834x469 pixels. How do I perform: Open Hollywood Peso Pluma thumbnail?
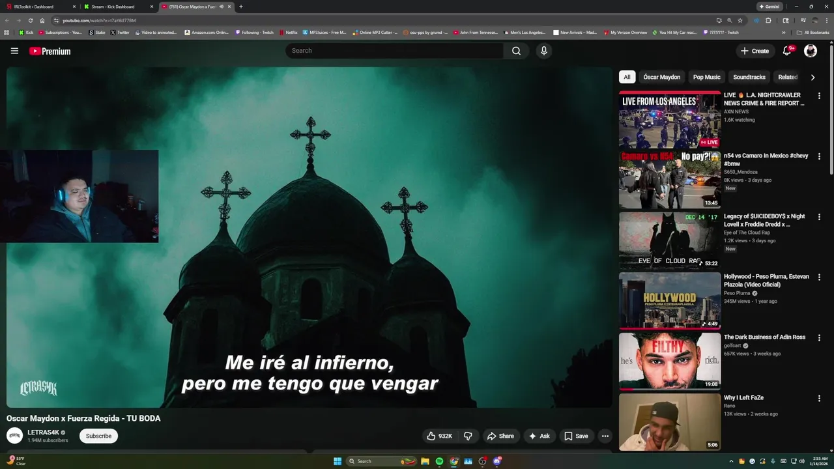[670, 301]
